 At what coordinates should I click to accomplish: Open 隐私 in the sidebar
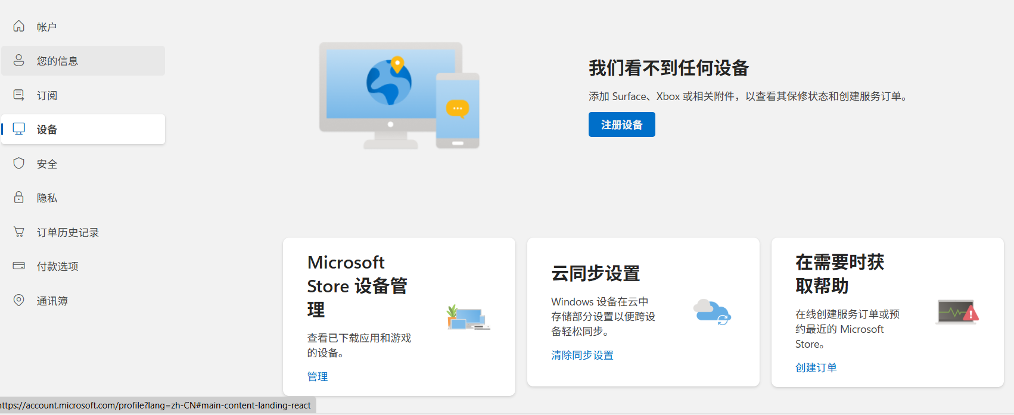coord(83,198)
